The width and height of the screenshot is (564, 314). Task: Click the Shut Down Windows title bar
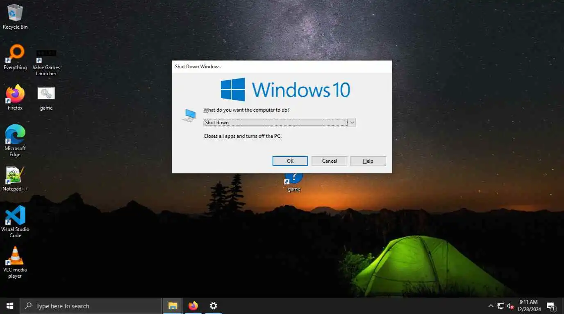coord(282,66)
